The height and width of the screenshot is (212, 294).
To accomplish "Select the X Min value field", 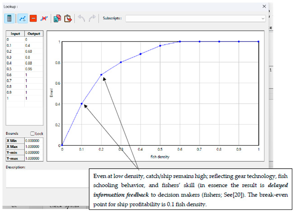I will [34, 141].
